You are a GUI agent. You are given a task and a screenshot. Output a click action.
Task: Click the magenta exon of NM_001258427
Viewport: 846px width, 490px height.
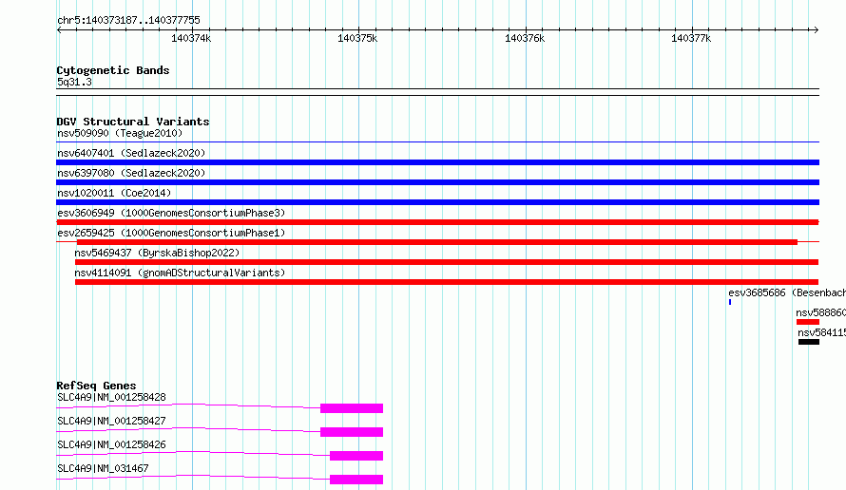coord(352,432)
